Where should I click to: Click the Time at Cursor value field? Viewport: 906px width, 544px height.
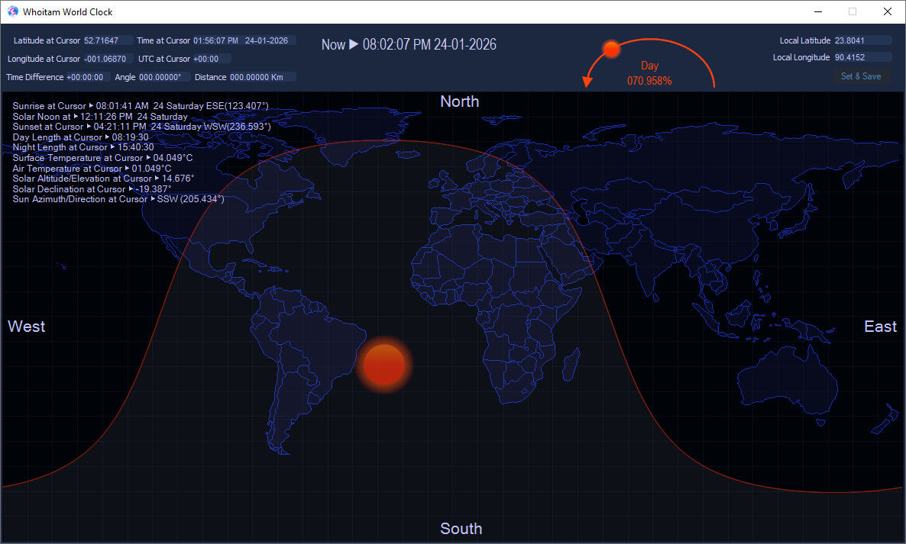[243, 40]
